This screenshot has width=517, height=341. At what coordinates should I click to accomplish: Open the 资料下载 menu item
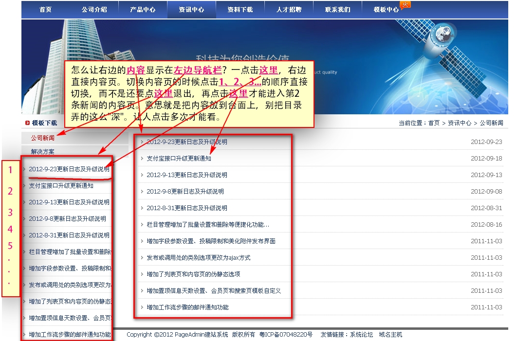(240, 10)
